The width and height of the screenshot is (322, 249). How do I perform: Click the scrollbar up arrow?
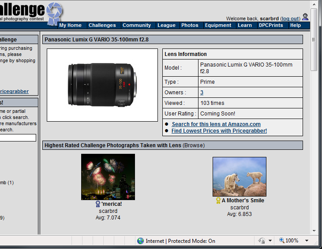point(314,4)
